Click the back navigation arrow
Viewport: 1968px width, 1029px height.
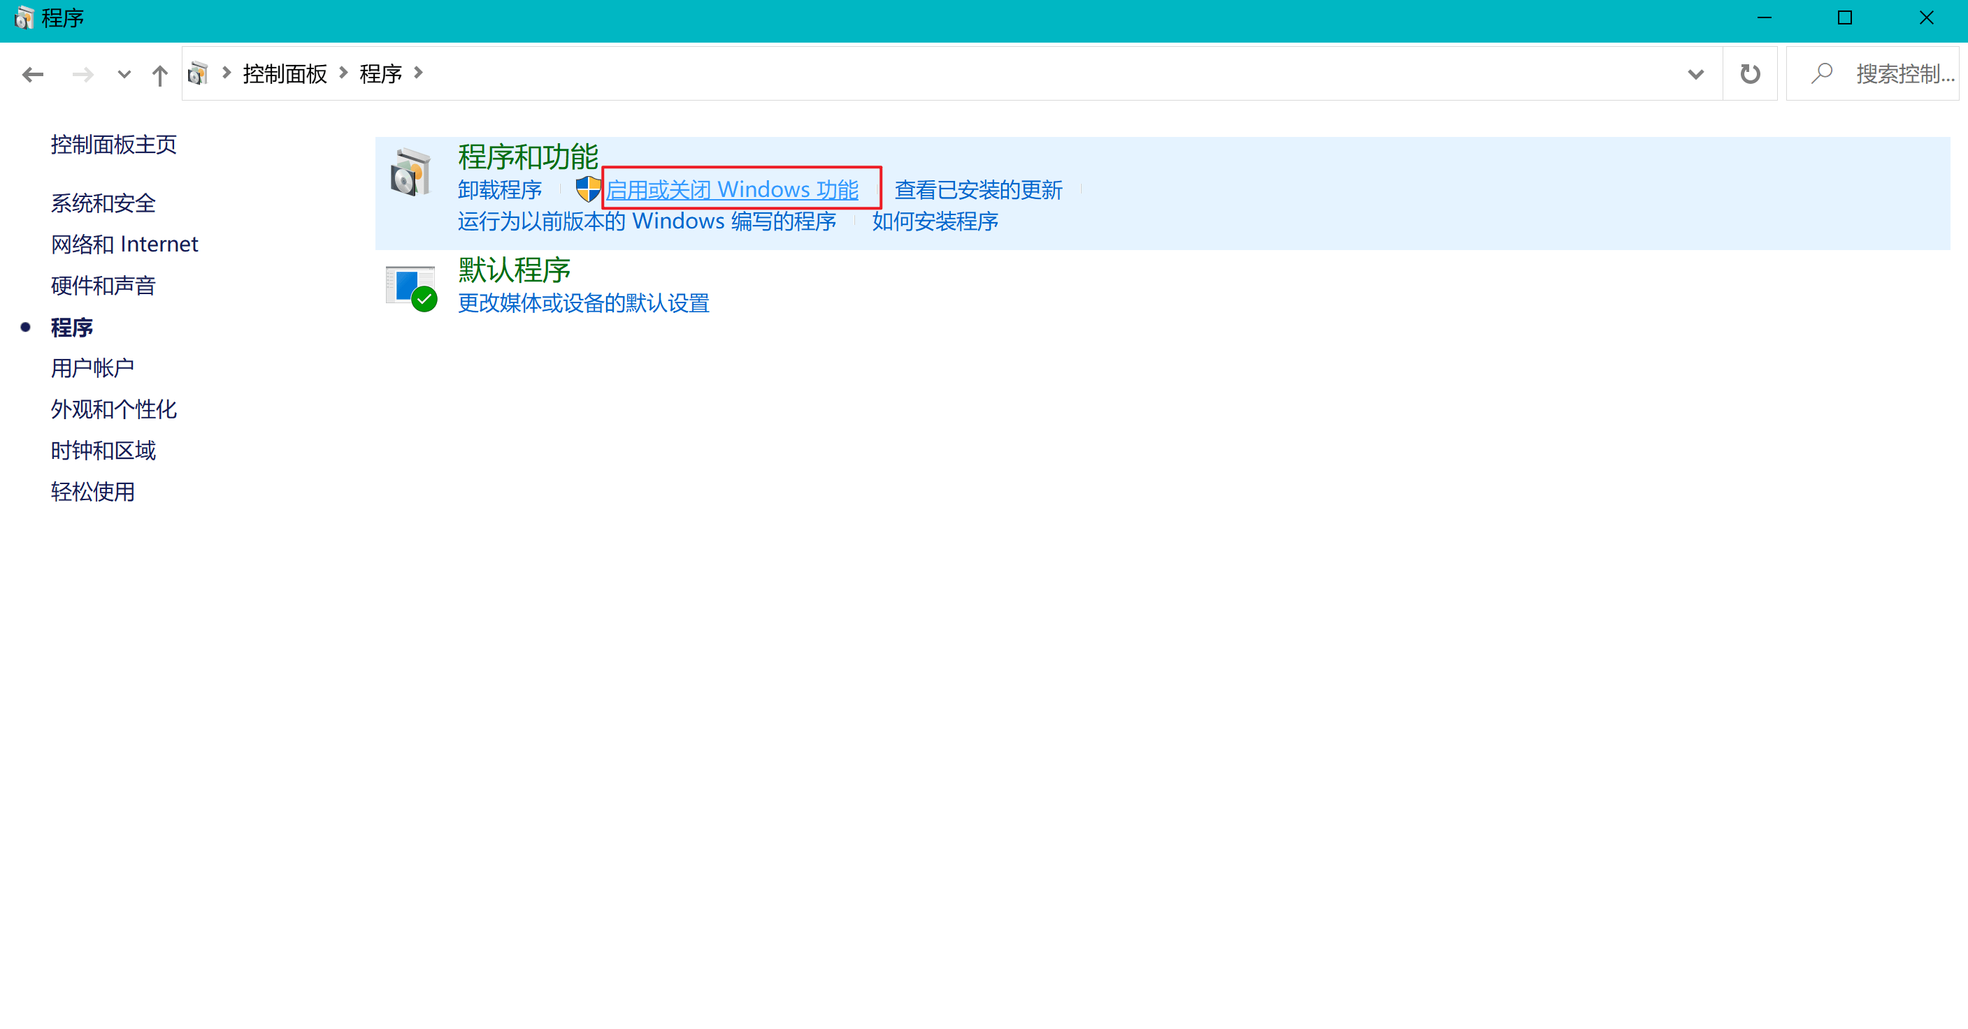[x=33, y=74]
